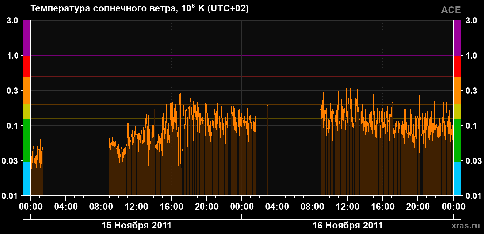Click the first "00:00" label starting 15 November

pyautogui.click(x=31, y=207)
